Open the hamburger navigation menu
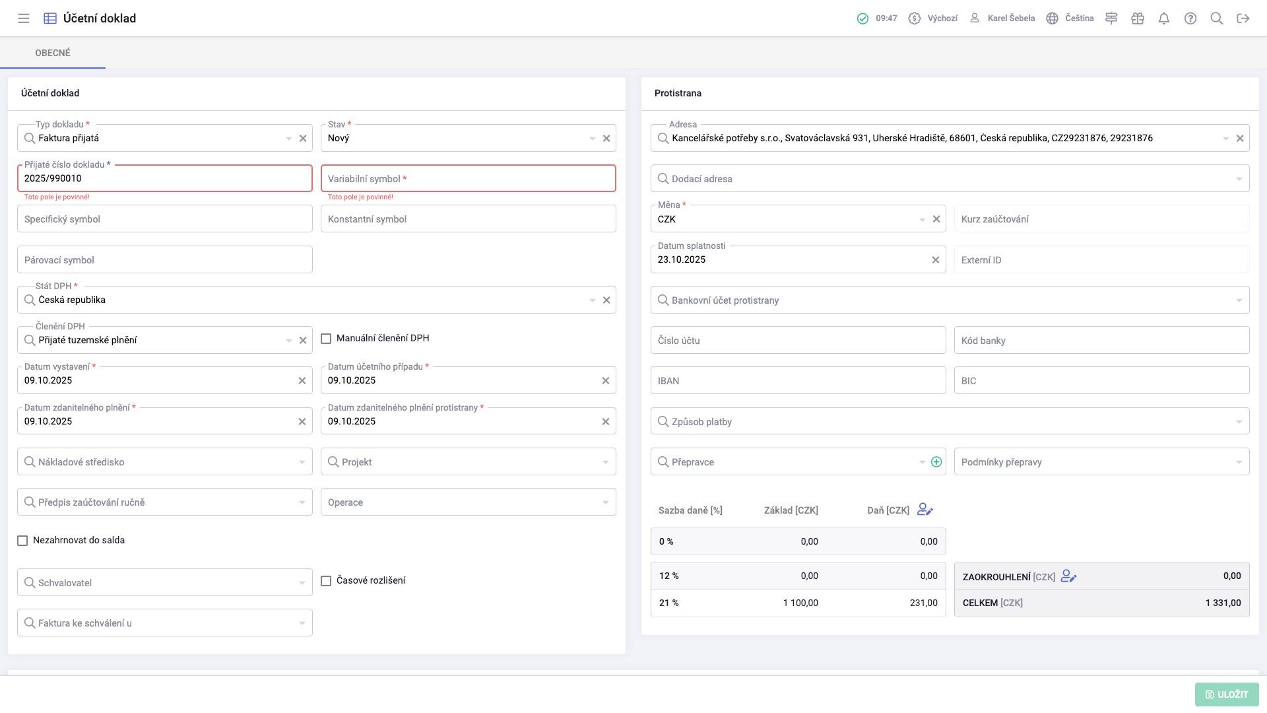This screenshot has width=1267, height=713. [x=24, y=18]
